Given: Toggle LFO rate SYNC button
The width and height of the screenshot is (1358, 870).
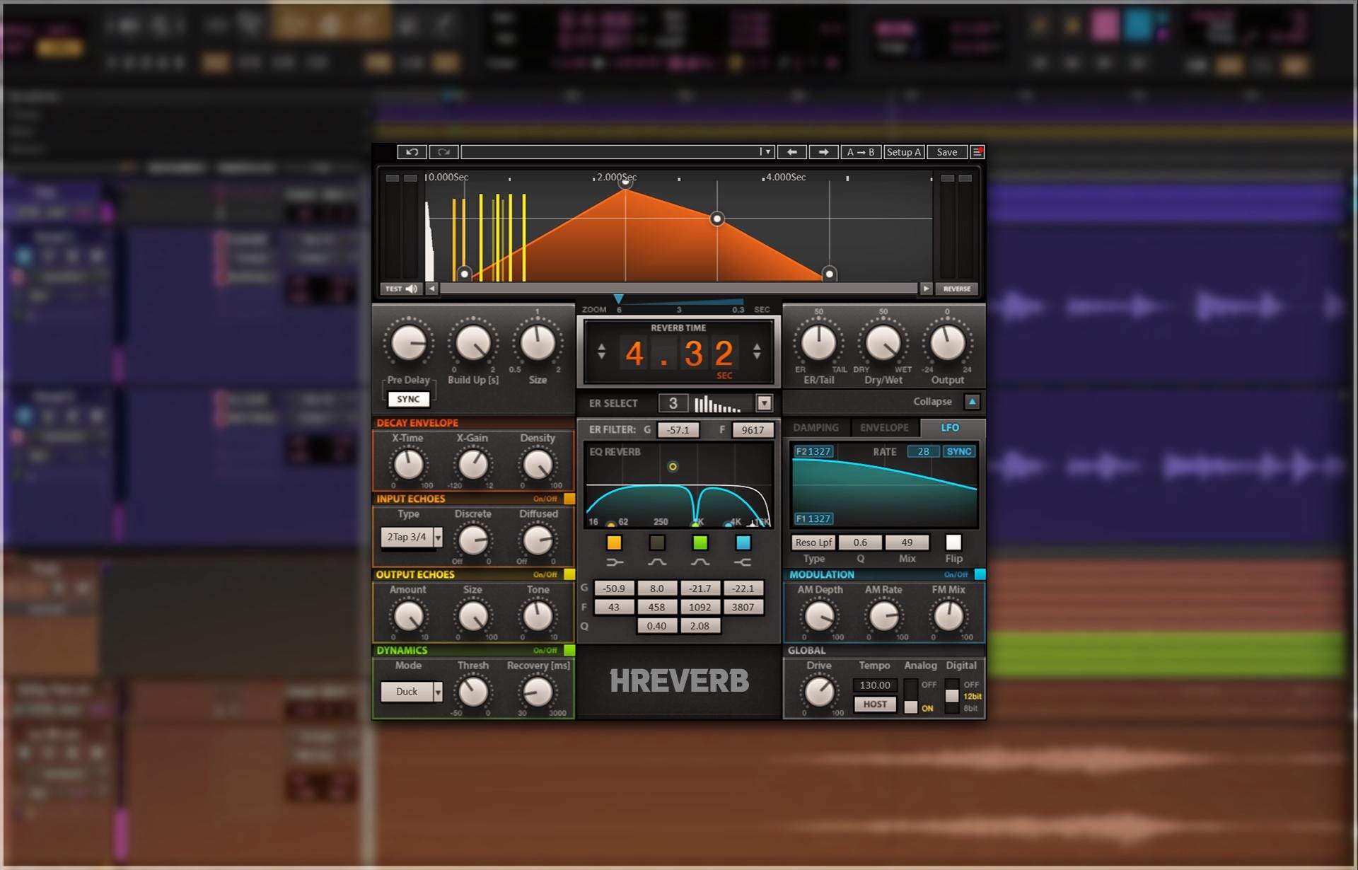Looking at the screenshot, I should pos(959,451).
